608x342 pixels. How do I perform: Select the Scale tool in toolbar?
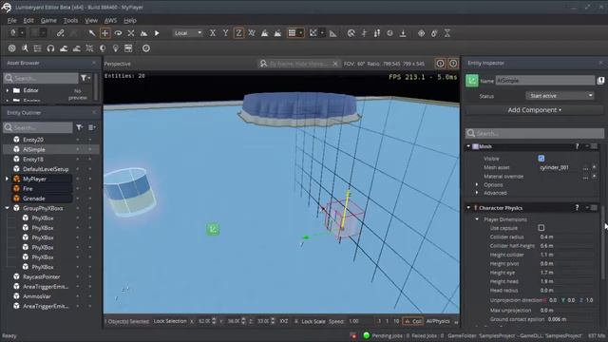coord(131,33)
